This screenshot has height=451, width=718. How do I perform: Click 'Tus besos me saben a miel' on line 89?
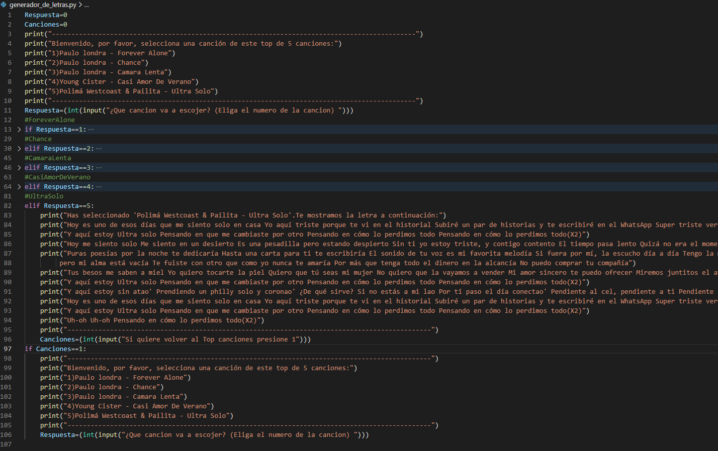pyautogui.click(x=116, y=273)
